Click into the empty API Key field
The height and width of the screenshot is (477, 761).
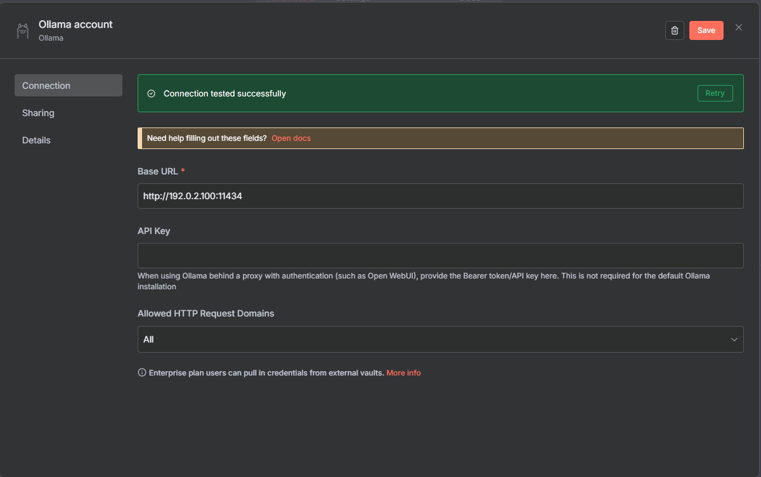point(440,256)
